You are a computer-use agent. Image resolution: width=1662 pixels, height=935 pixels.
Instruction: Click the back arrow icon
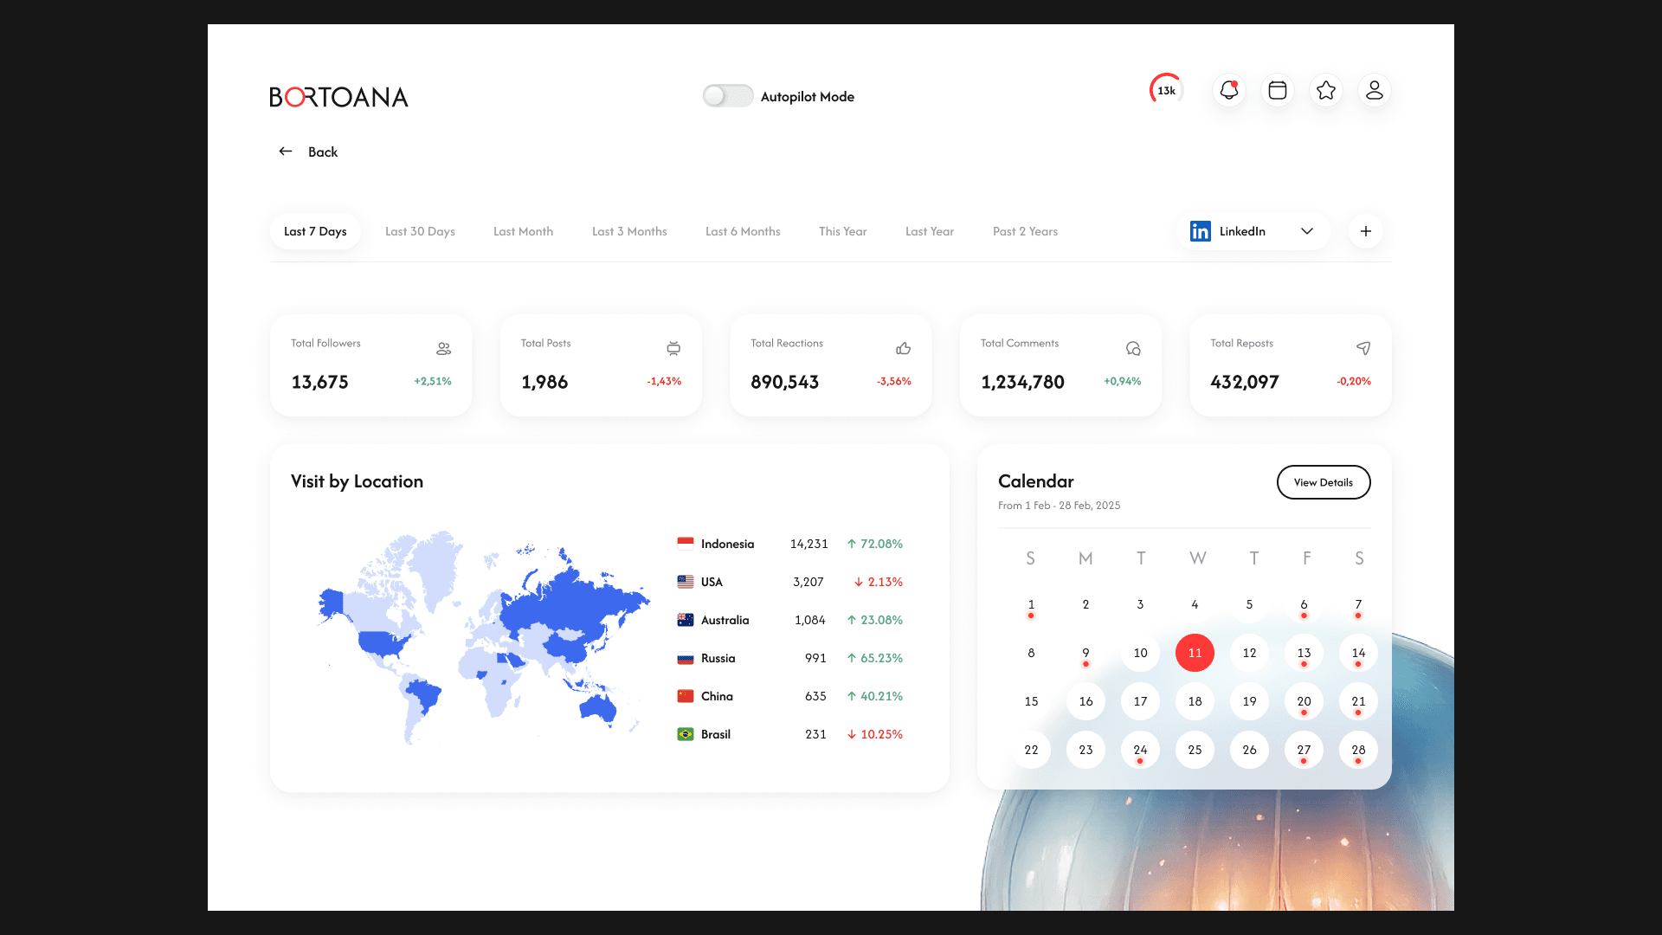pyautogui.click(x=286, y=152)
